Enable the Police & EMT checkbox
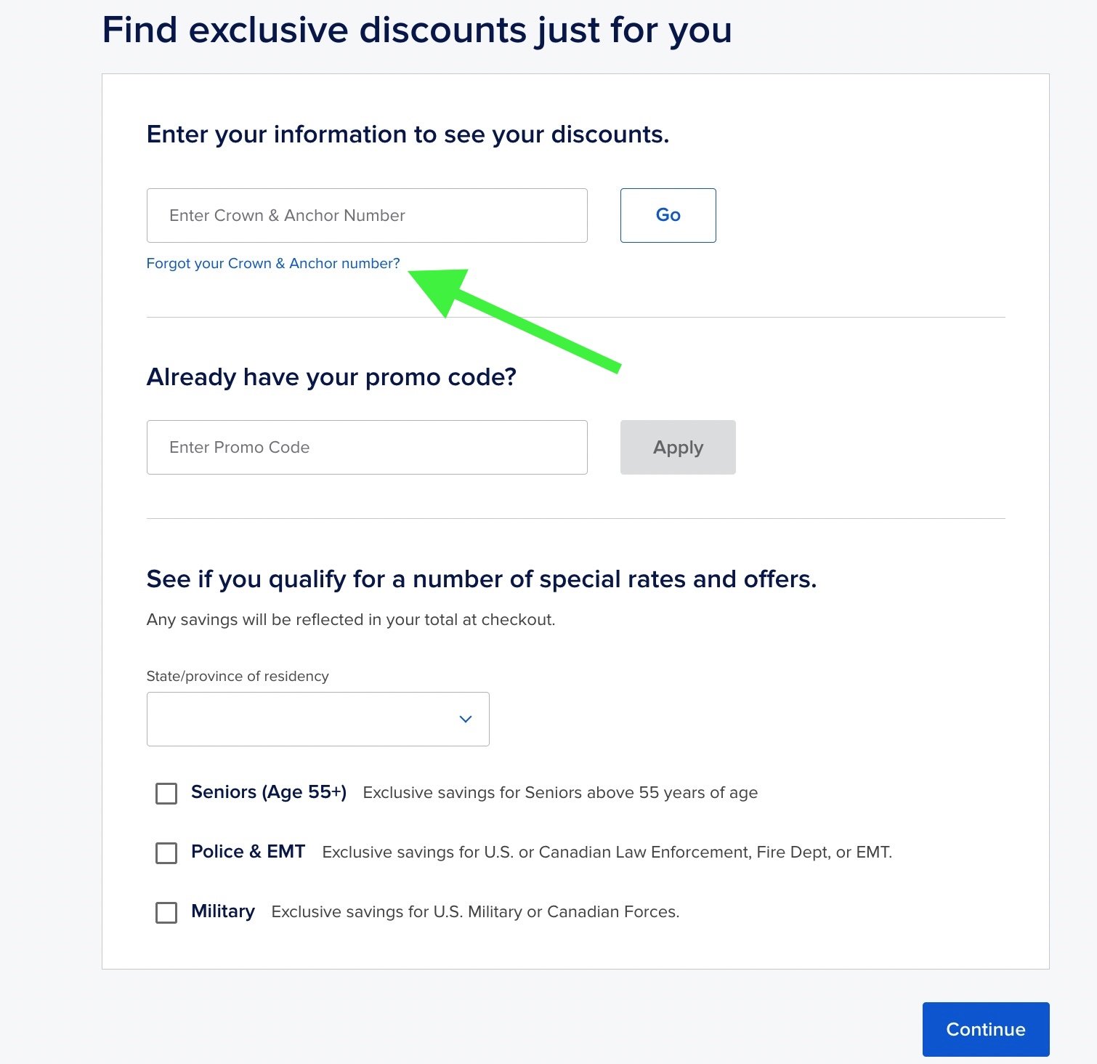Image resolution: width=1097 pixels, height=1064 pixels. 166,853
